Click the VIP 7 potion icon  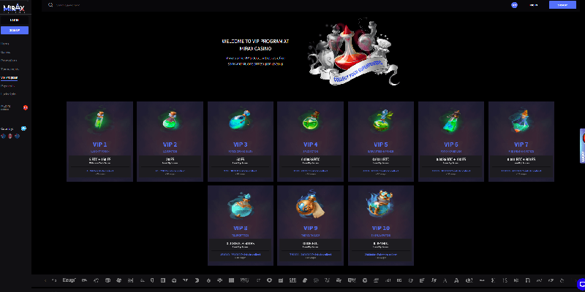521,120
